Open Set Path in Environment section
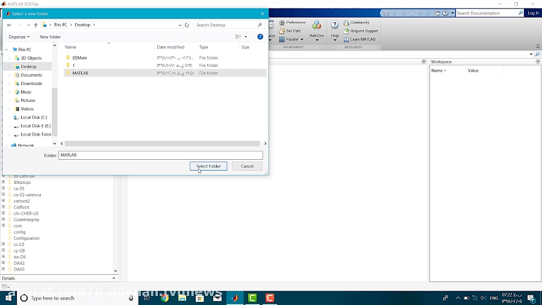 (290, 31)
